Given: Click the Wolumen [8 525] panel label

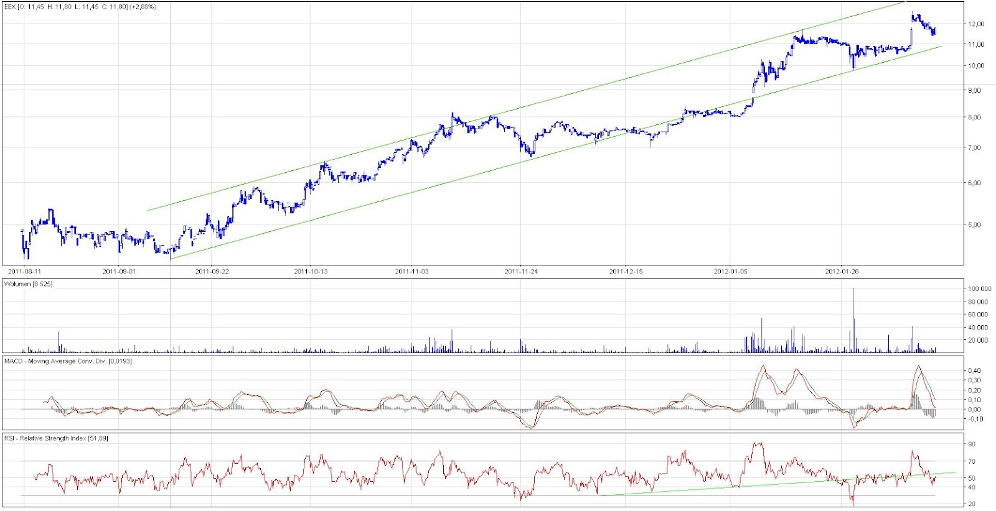Looking at the screenshot, I should pos(29,284).
